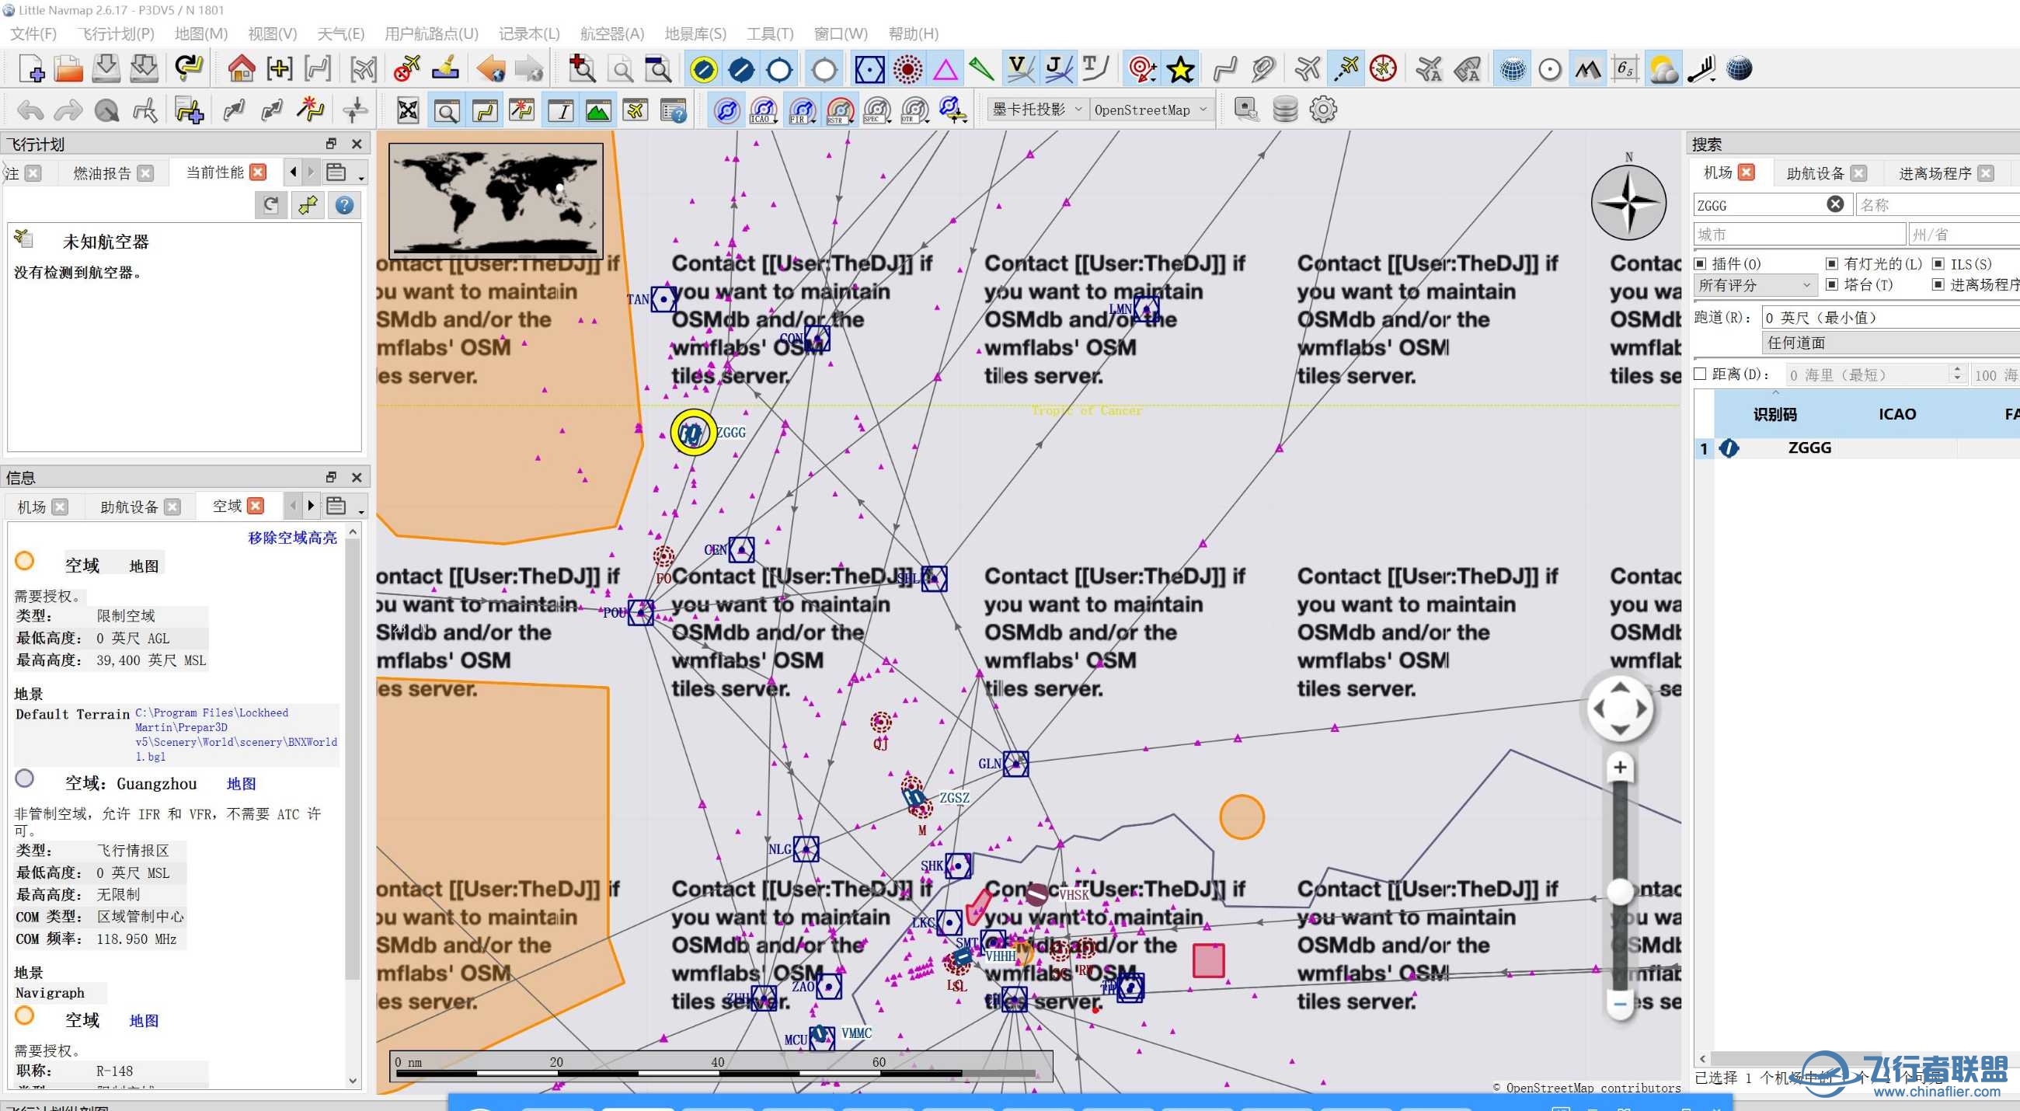Toggle 进离场程序 checkbox
The height and width of the screenshot is (1111, 2020).
1938,284
